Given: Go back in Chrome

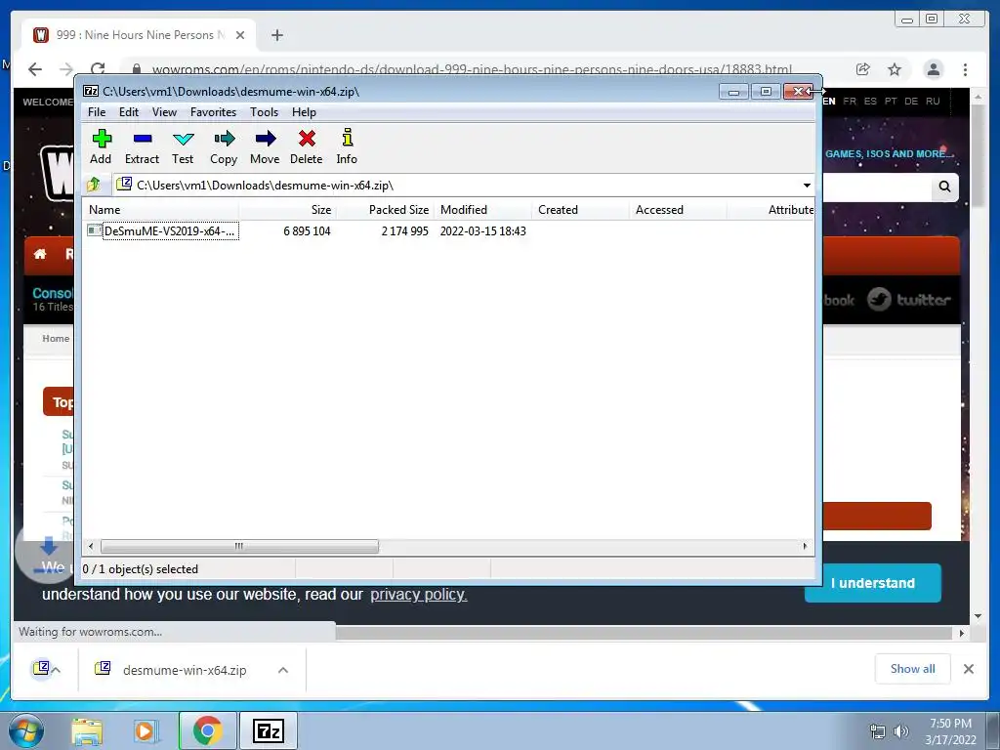Looking at the screenshot, I should (x=35, y=69).
